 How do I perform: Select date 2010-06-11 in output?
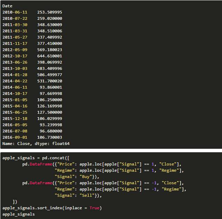[x=15, y=12]
